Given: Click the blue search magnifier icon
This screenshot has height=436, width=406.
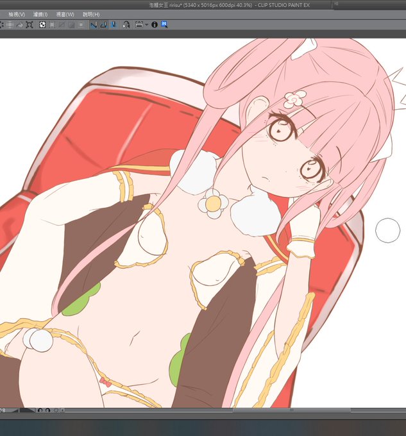Looking at the screenshot, I should [x=164, y=25].
